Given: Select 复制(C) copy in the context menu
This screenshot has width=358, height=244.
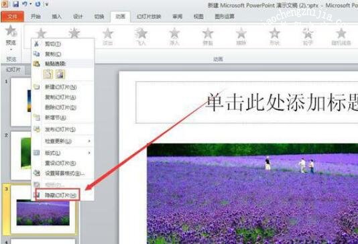Looking at the screenshot, I should click(x=62, y=54).
